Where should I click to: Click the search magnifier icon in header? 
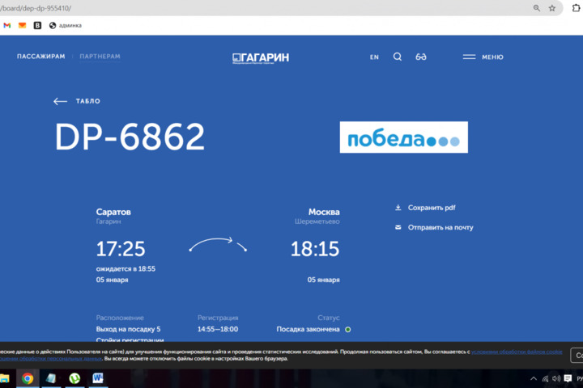click(397, 57)
